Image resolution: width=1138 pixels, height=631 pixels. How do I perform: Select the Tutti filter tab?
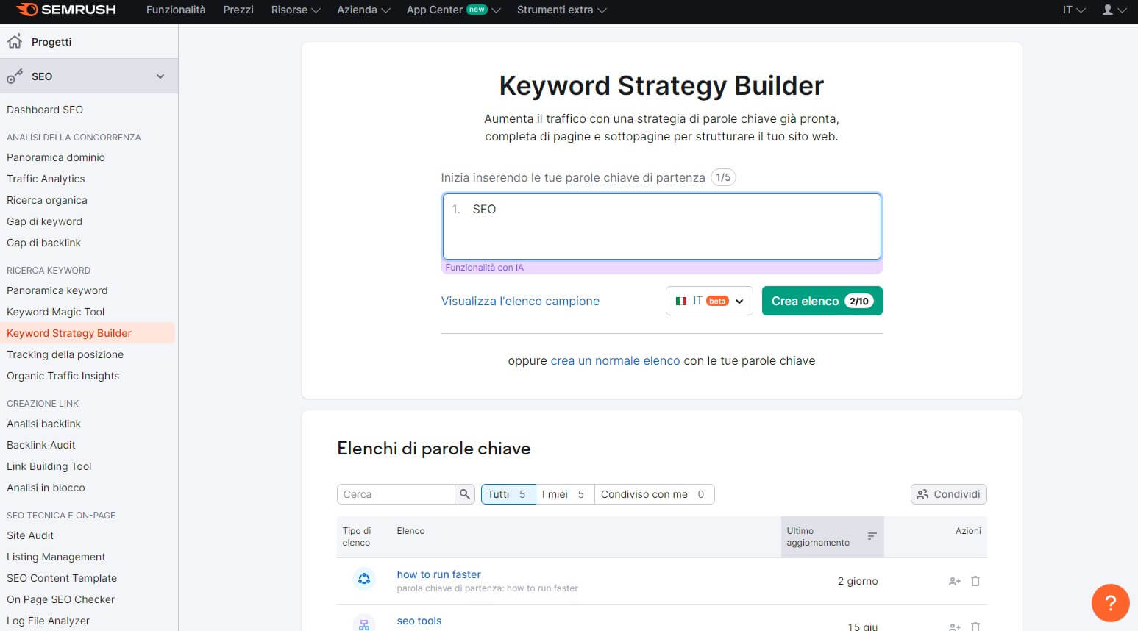point(508,494)
